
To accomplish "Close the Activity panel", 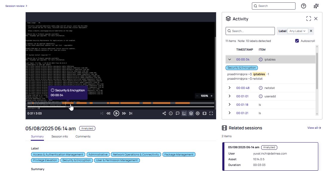I will pos(316,19).
